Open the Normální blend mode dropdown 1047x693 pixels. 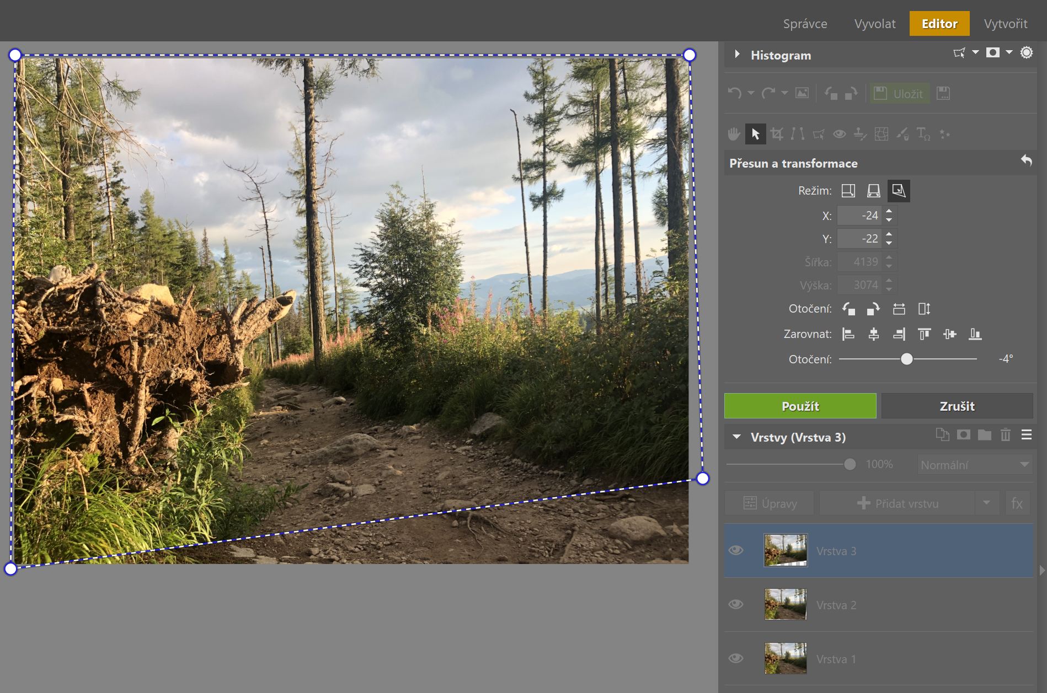(975, 465)
